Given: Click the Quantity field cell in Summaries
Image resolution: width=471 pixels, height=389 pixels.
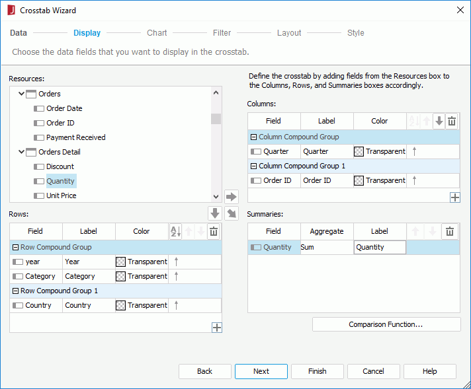Looking at the screenshot, I should [275, 248].
